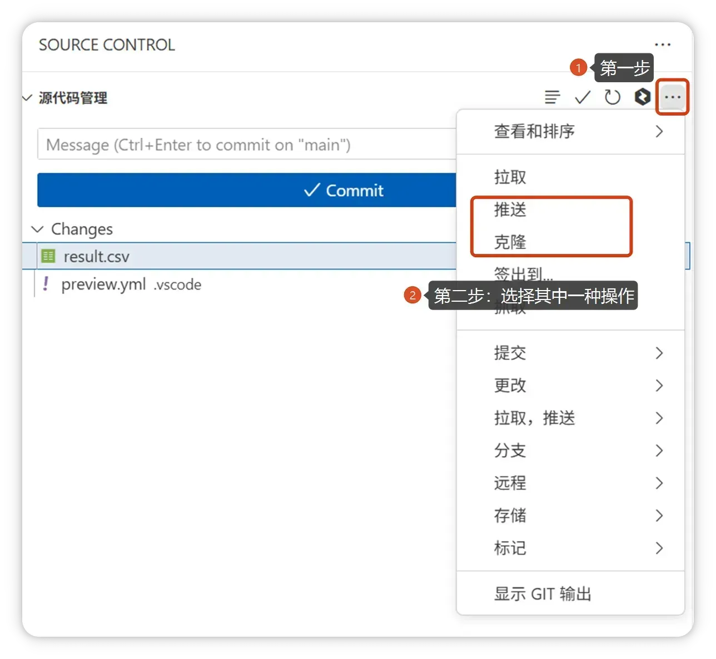Select 拉取 from the menu
Viewport: 716px width, 659px height.
coord(510,177)
